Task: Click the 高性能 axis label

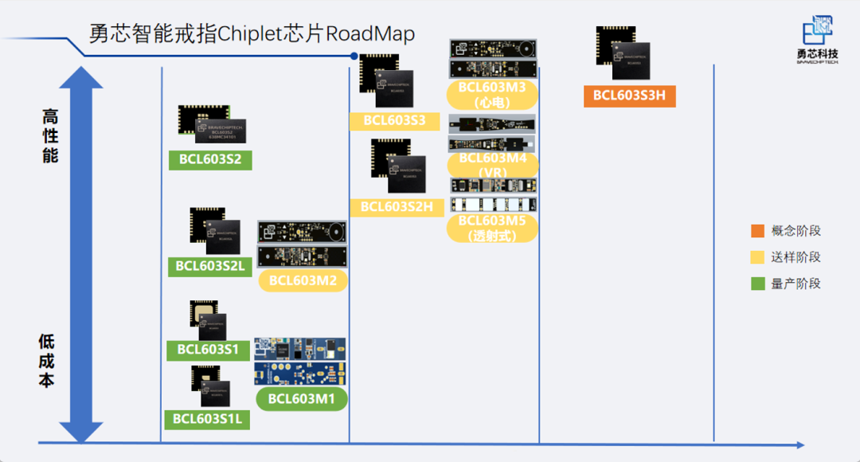Action: (x=49, y=136)
